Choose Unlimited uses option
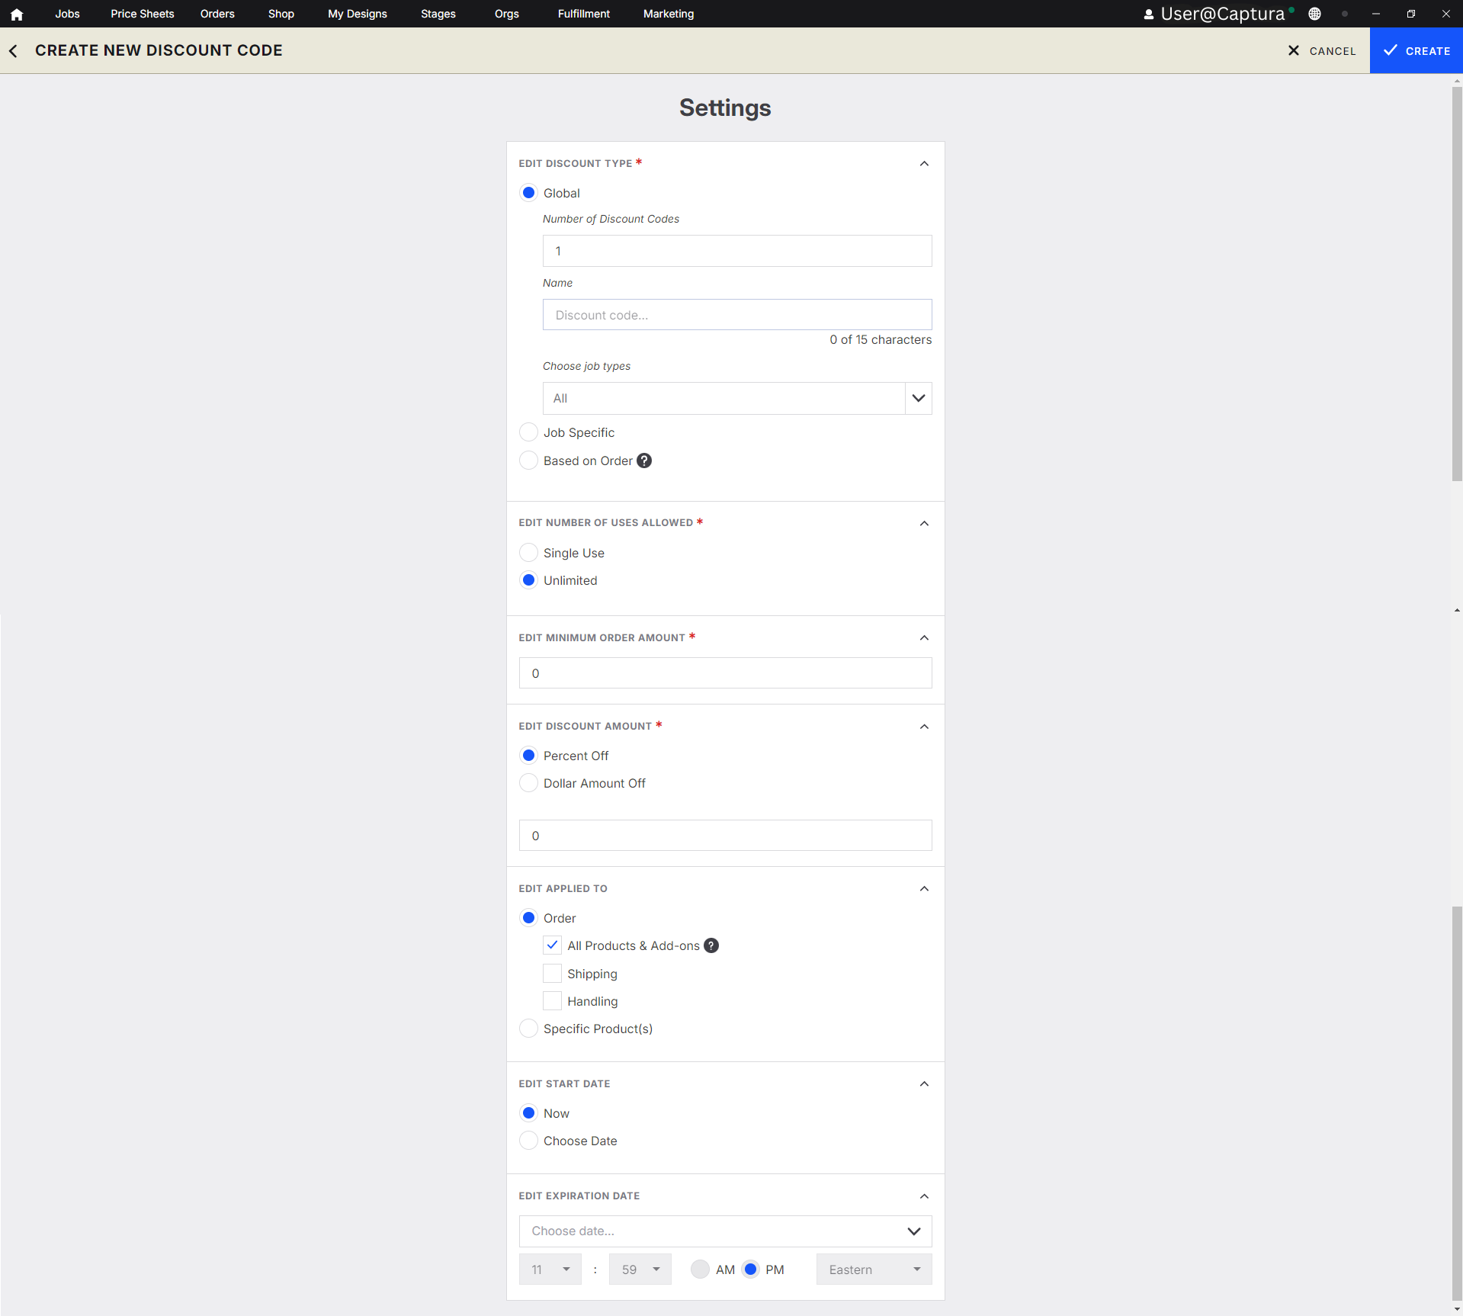Screen dimensions: 1463x1316 pos(528,580)
